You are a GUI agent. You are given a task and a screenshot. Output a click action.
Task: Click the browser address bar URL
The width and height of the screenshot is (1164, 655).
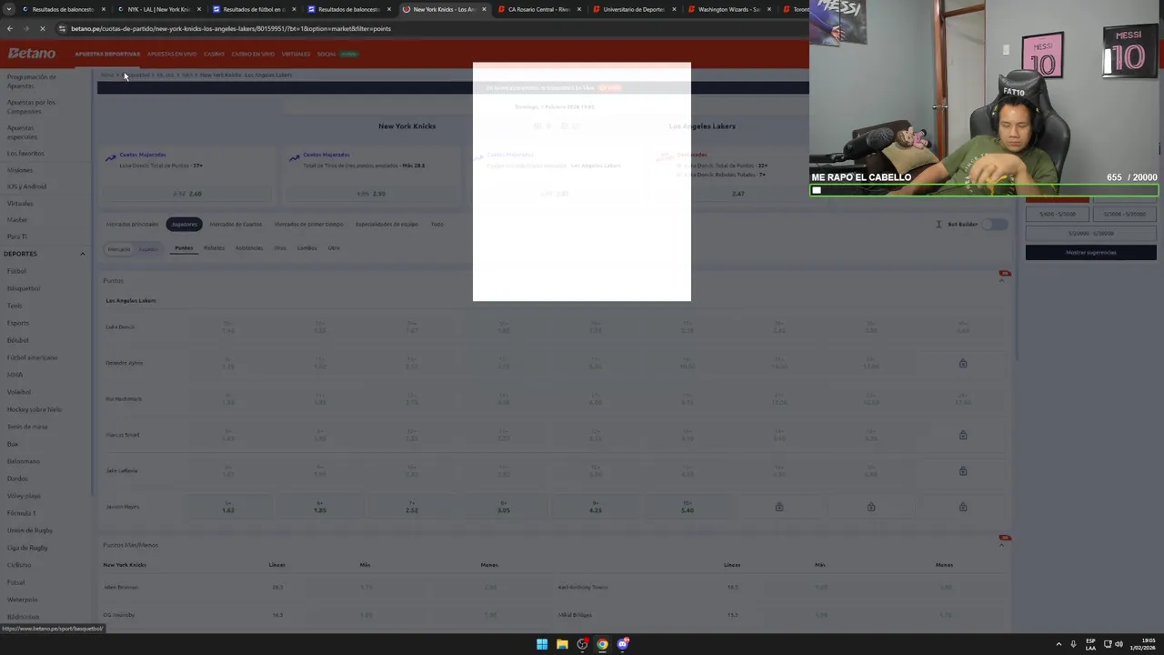tap(231, 28)
